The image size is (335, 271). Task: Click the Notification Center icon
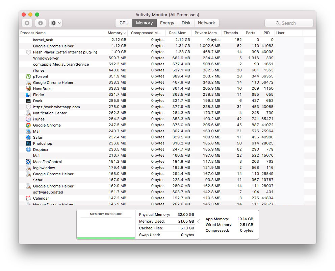click(28, 113)
